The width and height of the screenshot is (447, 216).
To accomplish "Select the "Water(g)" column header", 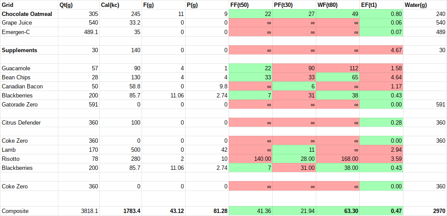I will pyautogui.click(x=416, y=5).
